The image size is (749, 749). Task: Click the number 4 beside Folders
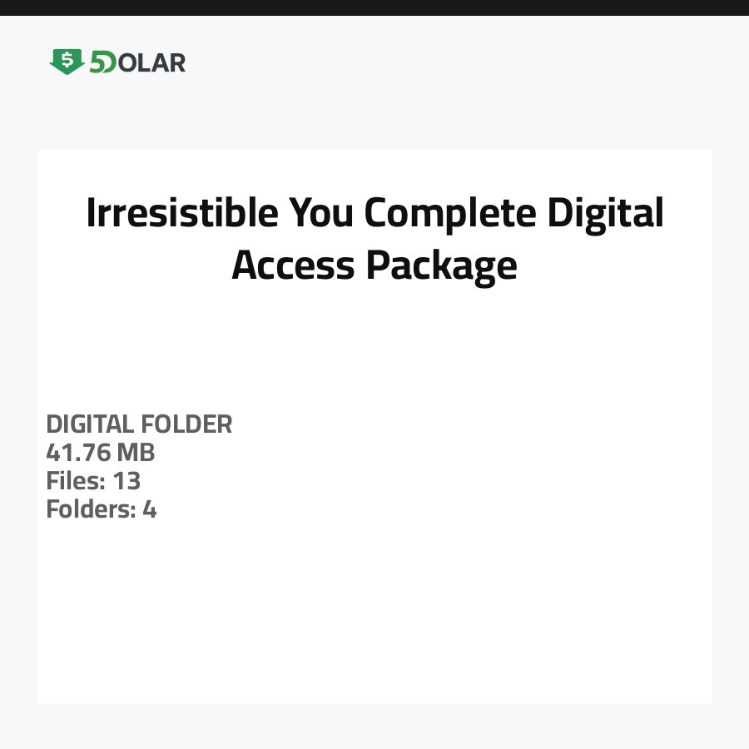(x=150, y=509)
